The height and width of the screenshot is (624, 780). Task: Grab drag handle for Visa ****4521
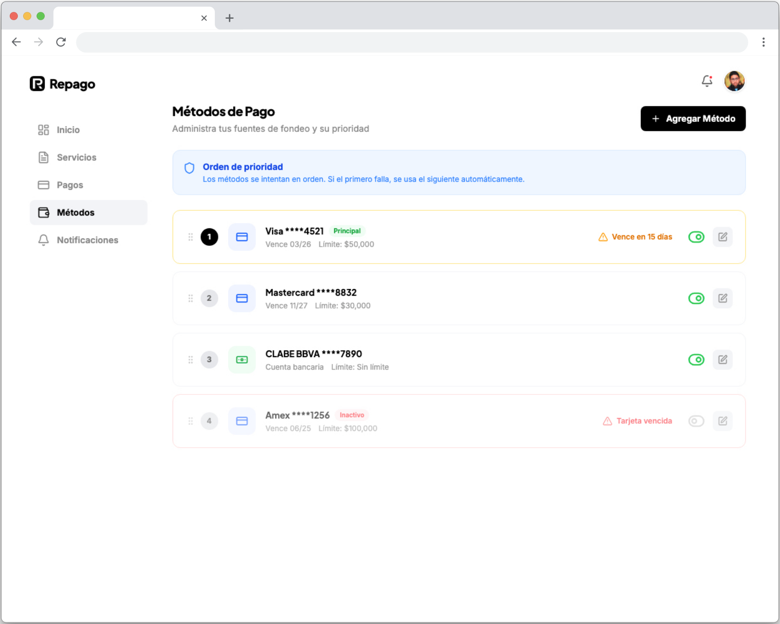191,237
